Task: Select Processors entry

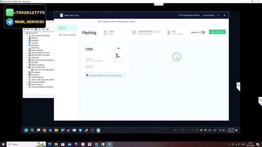Action: pos(35,75)
